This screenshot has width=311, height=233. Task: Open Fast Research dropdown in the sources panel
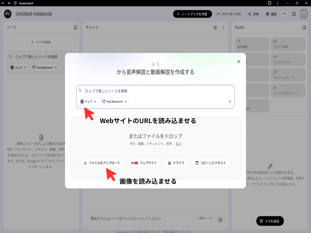(44, 68)
